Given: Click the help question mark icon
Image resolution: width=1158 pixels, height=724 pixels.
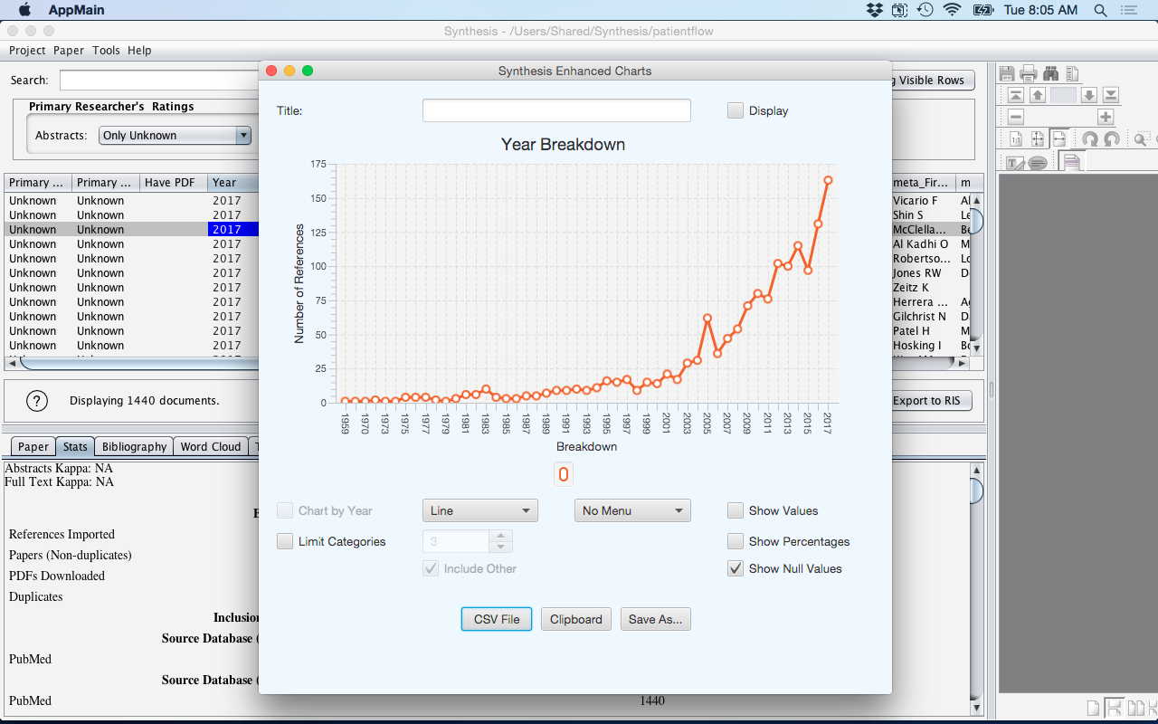Looking at the screenshot, I should pyautogui.click(x=36, y=400).
